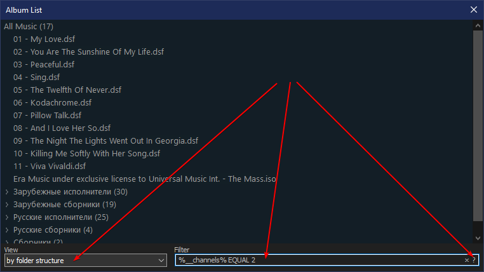Select The Mass.iso item in the list

[x=144, y=179]
